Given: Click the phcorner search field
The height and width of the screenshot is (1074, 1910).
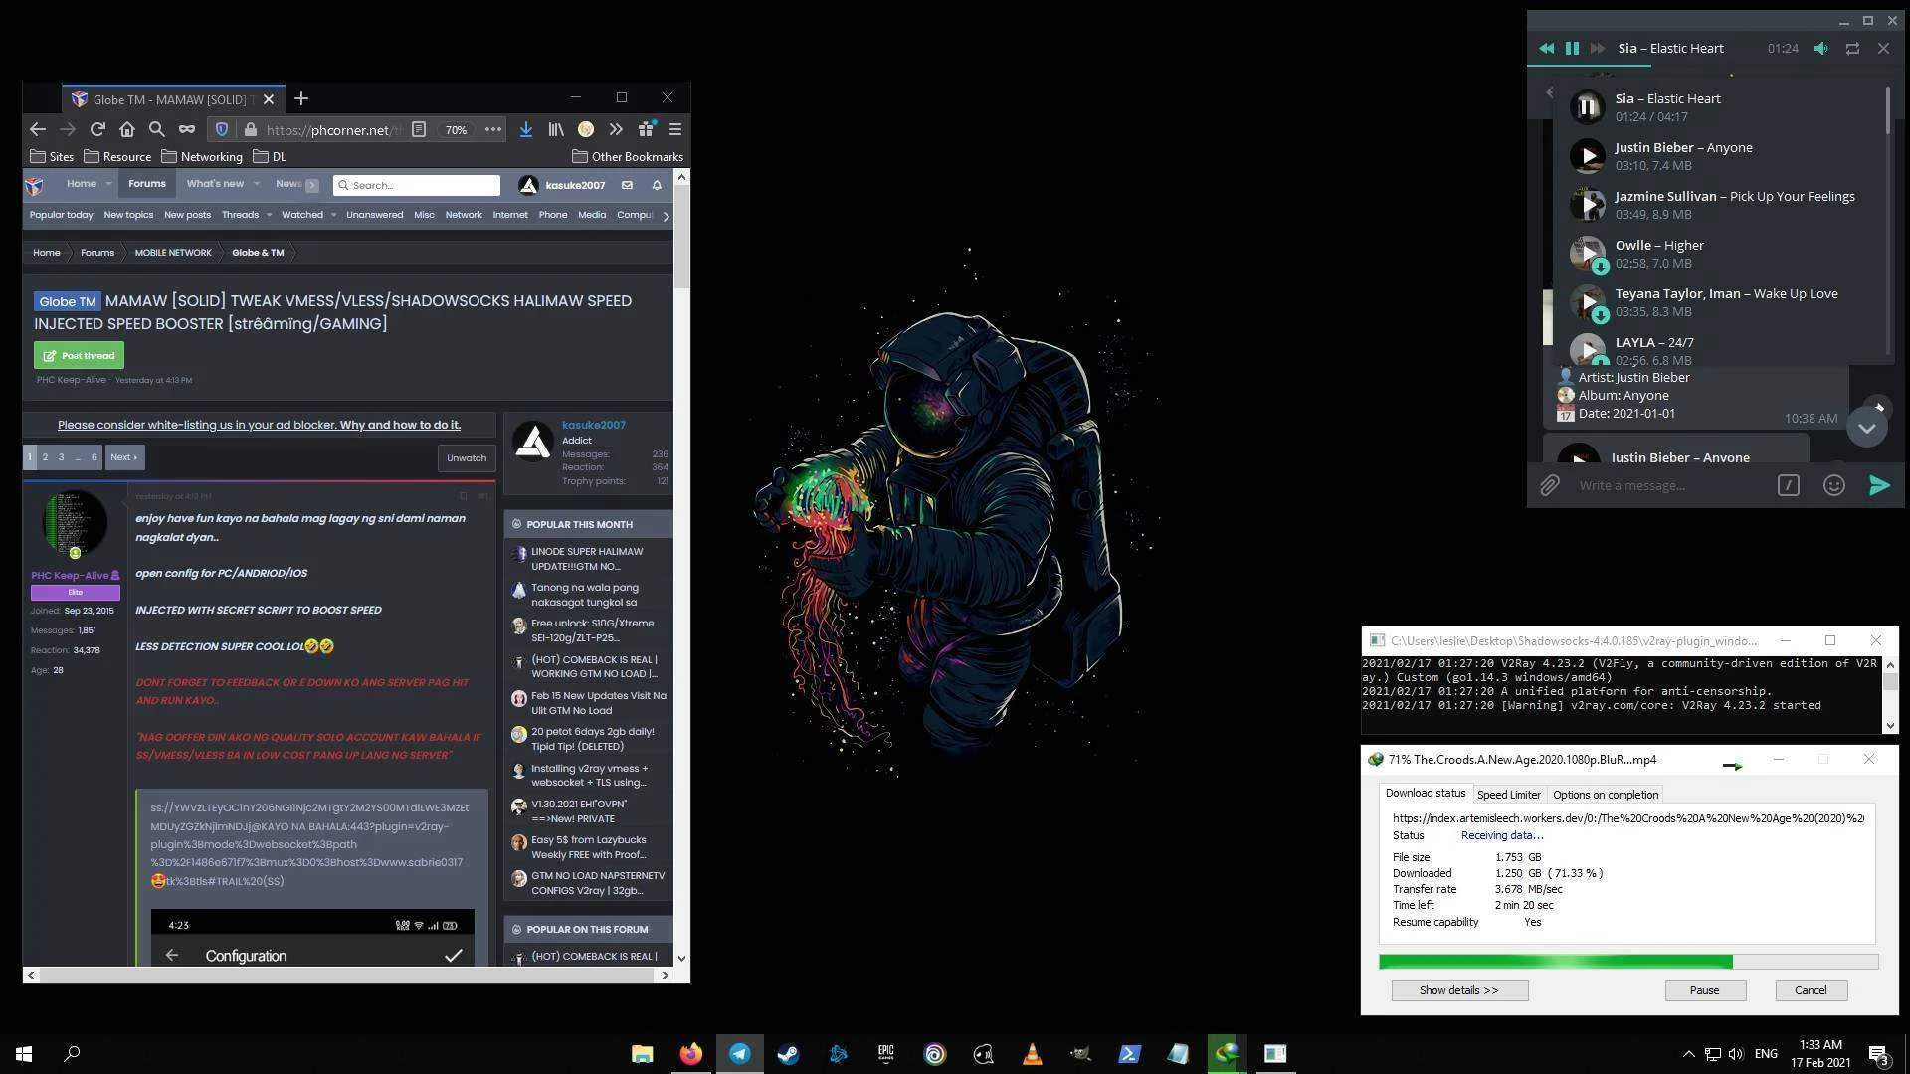Looking at the screenshot, I should coord(416,185).
